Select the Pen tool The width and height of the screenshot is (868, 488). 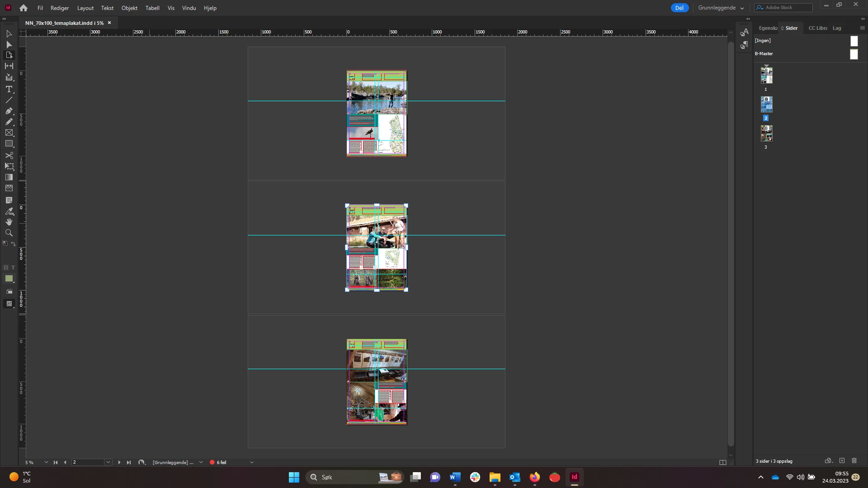tap(9, 111)
